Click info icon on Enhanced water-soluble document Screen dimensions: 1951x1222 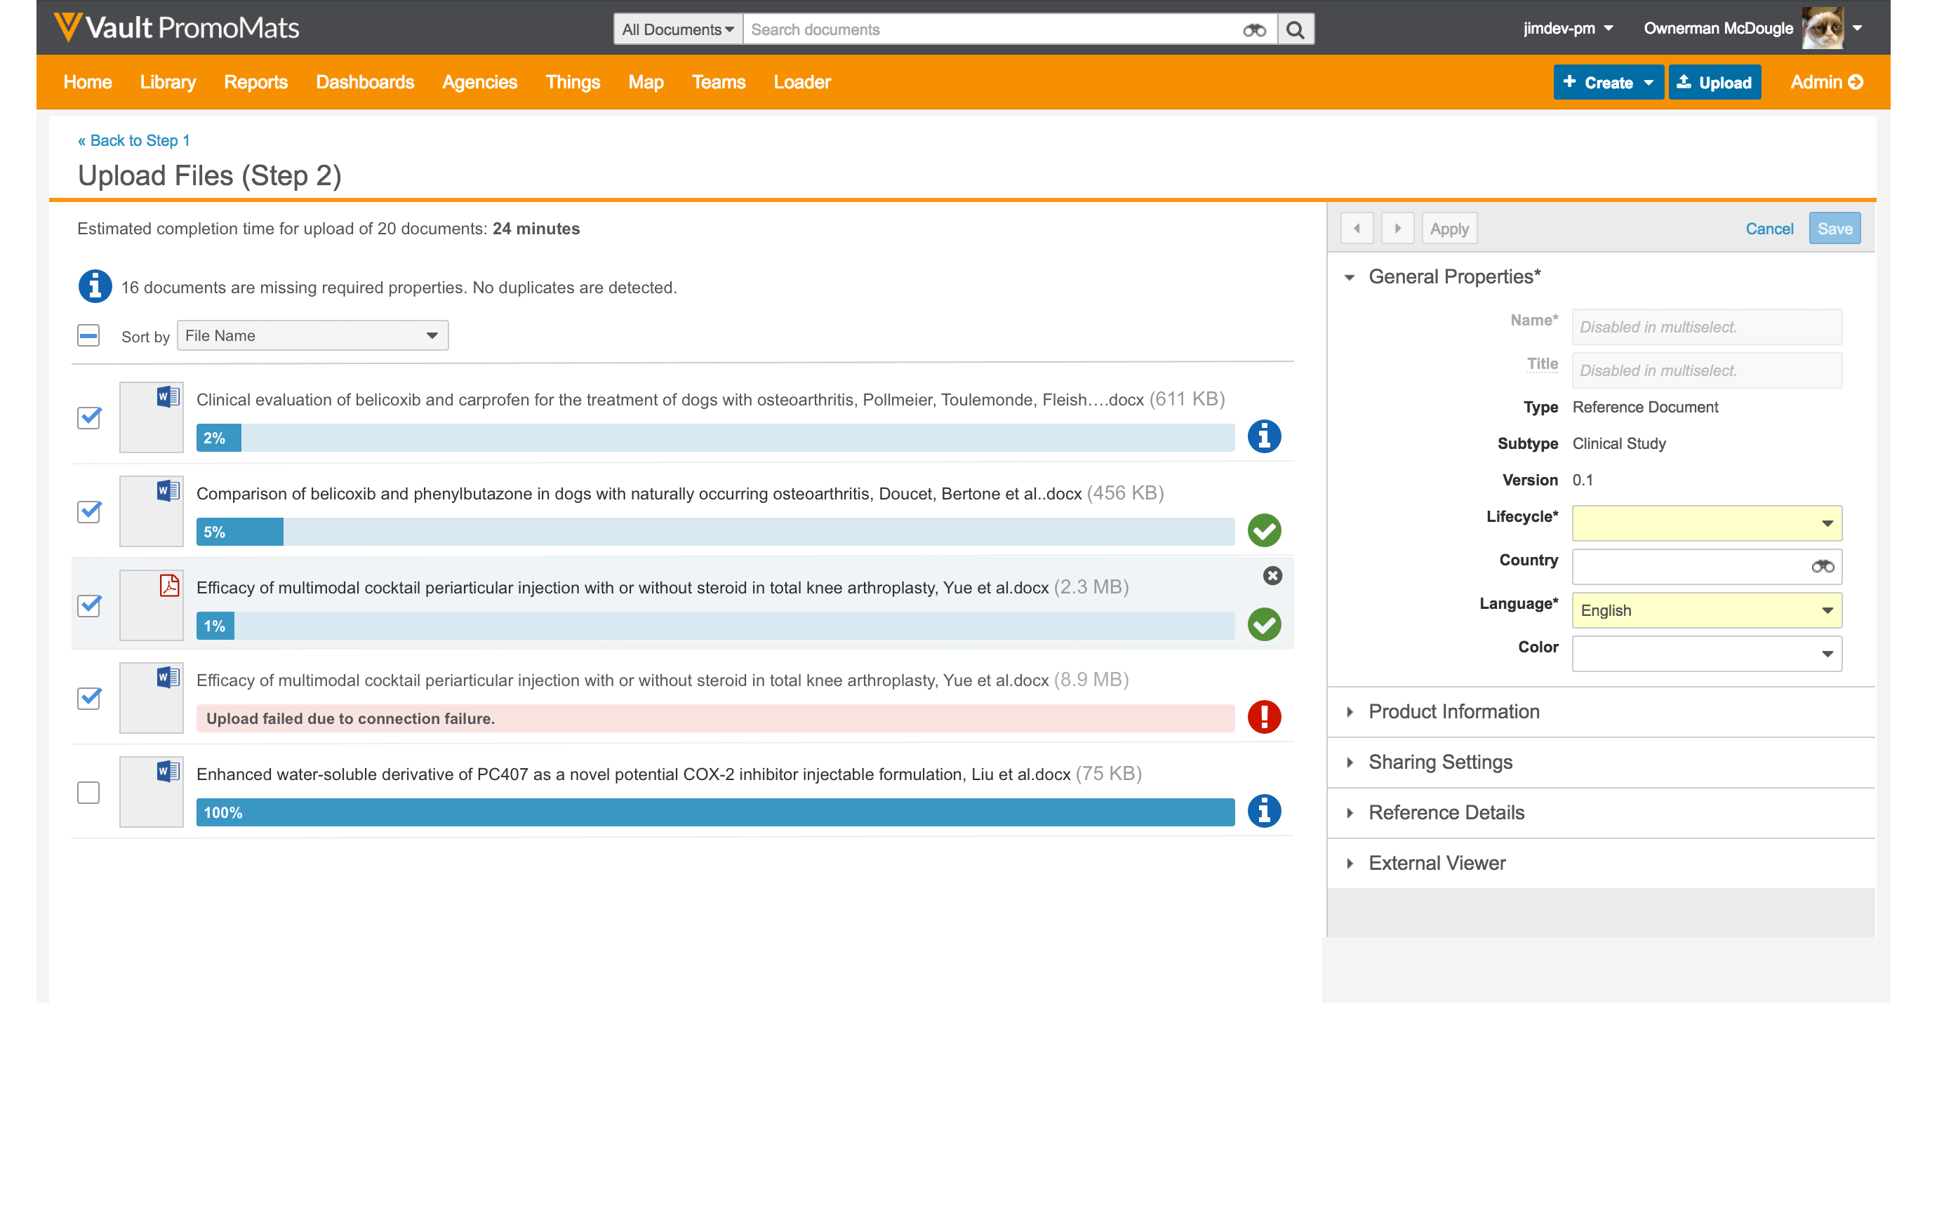pos(1264,811)
